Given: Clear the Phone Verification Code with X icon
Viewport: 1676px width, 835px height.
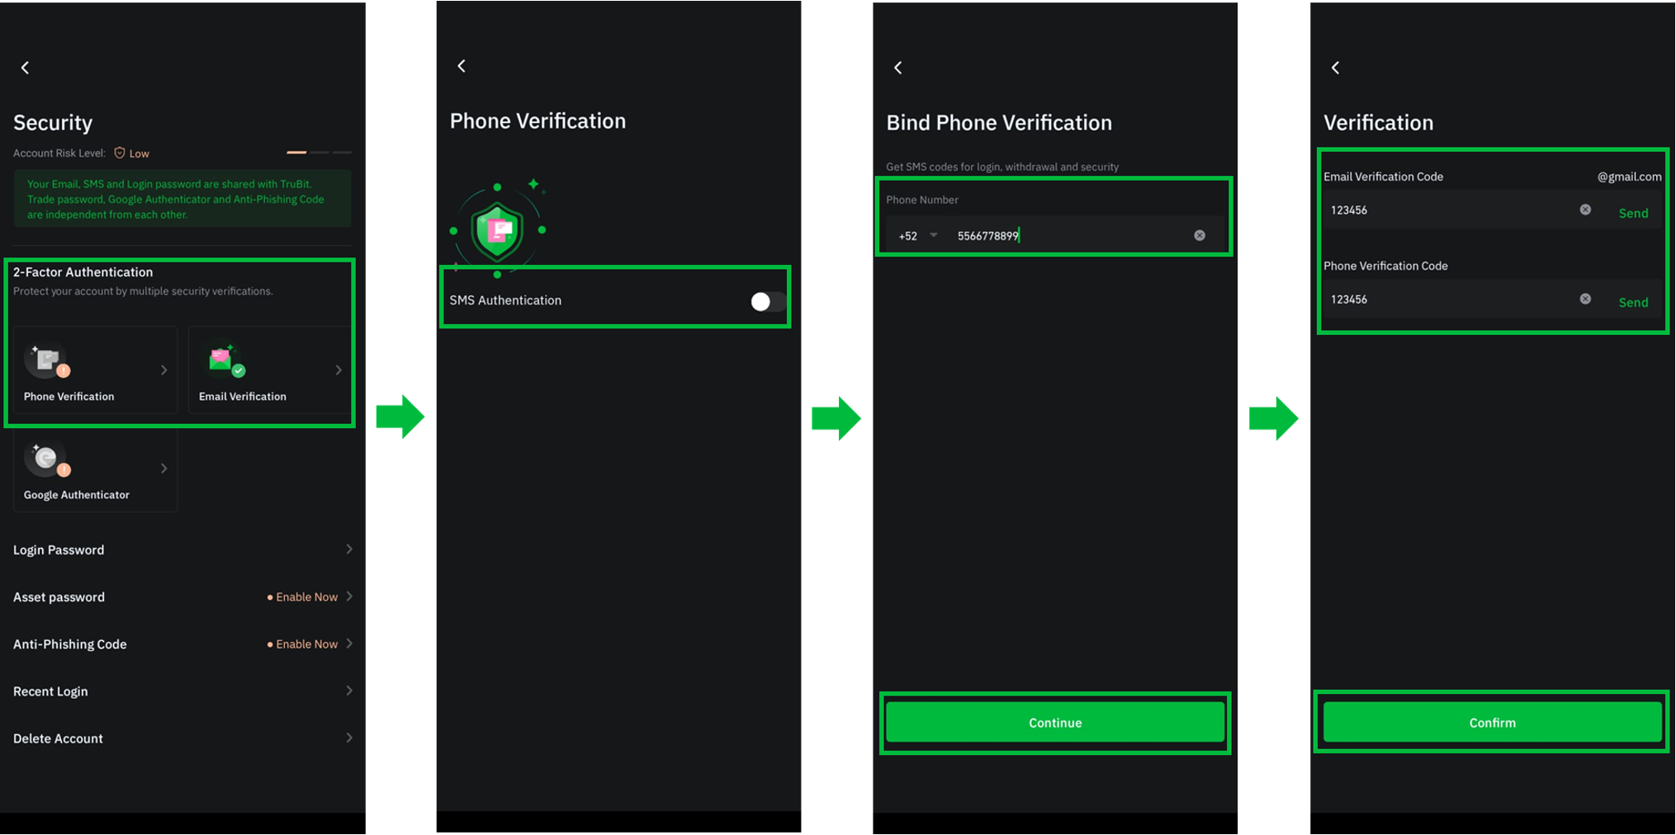Looking at the screenshot, I should [1585, 299].
